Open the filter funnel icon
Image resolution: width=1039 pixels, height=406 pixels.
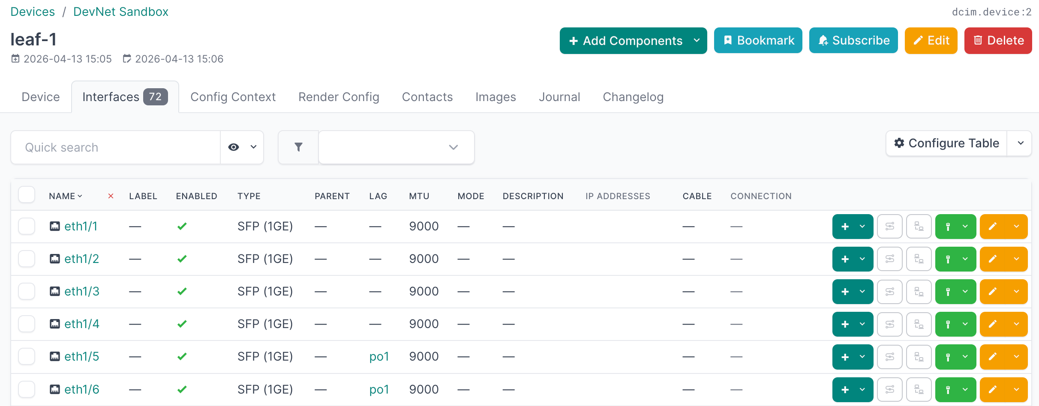(298, 147)
